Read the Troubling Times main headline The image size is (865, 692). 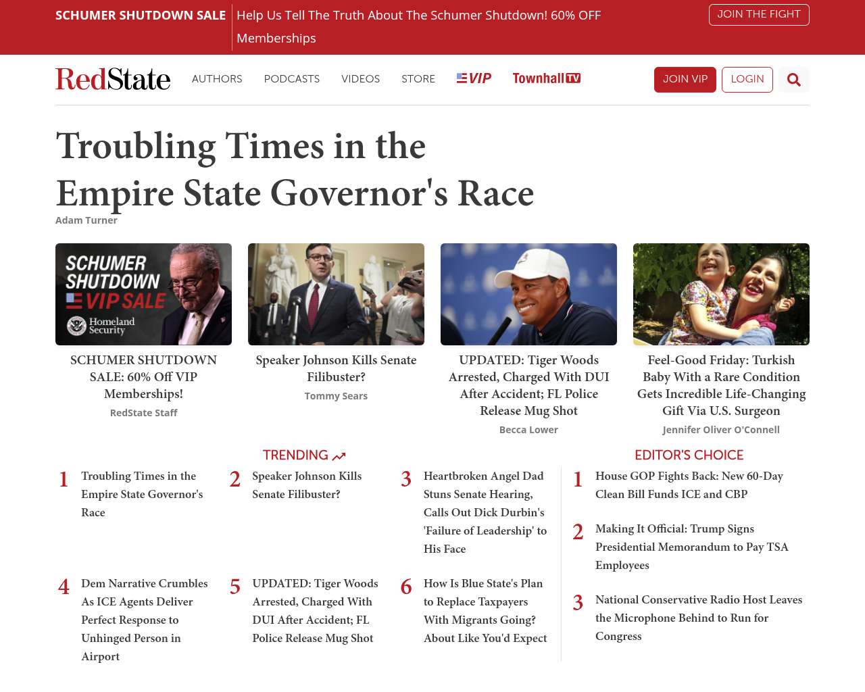[x=295, y=169]
